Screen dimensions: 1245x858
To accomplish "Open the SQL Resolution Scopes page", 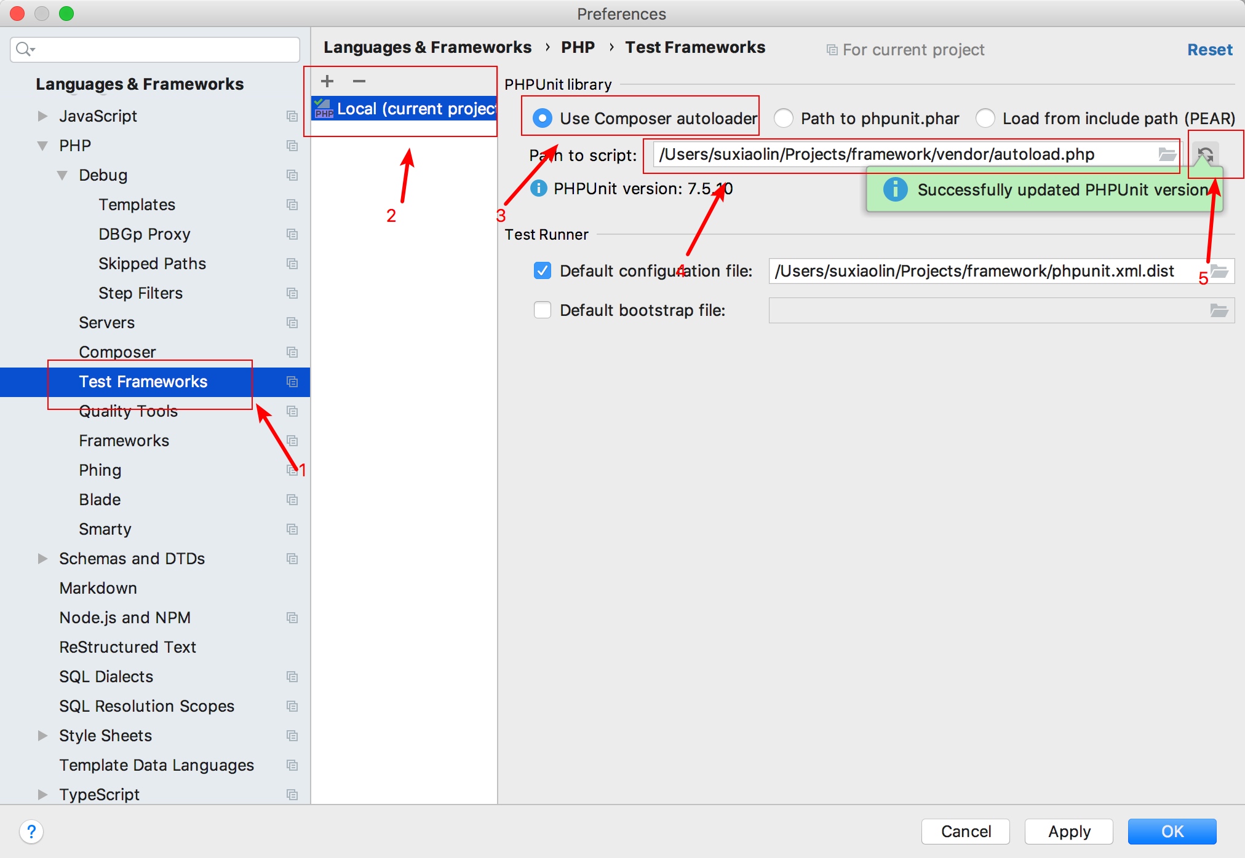I will click(x=146, y=706).
